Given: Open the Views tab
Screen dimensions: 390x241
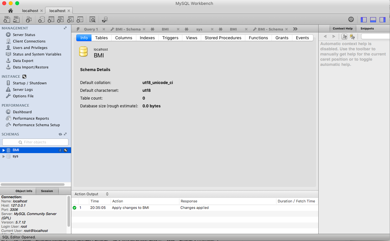Looking at the screenshot, I should pos(192,38).
